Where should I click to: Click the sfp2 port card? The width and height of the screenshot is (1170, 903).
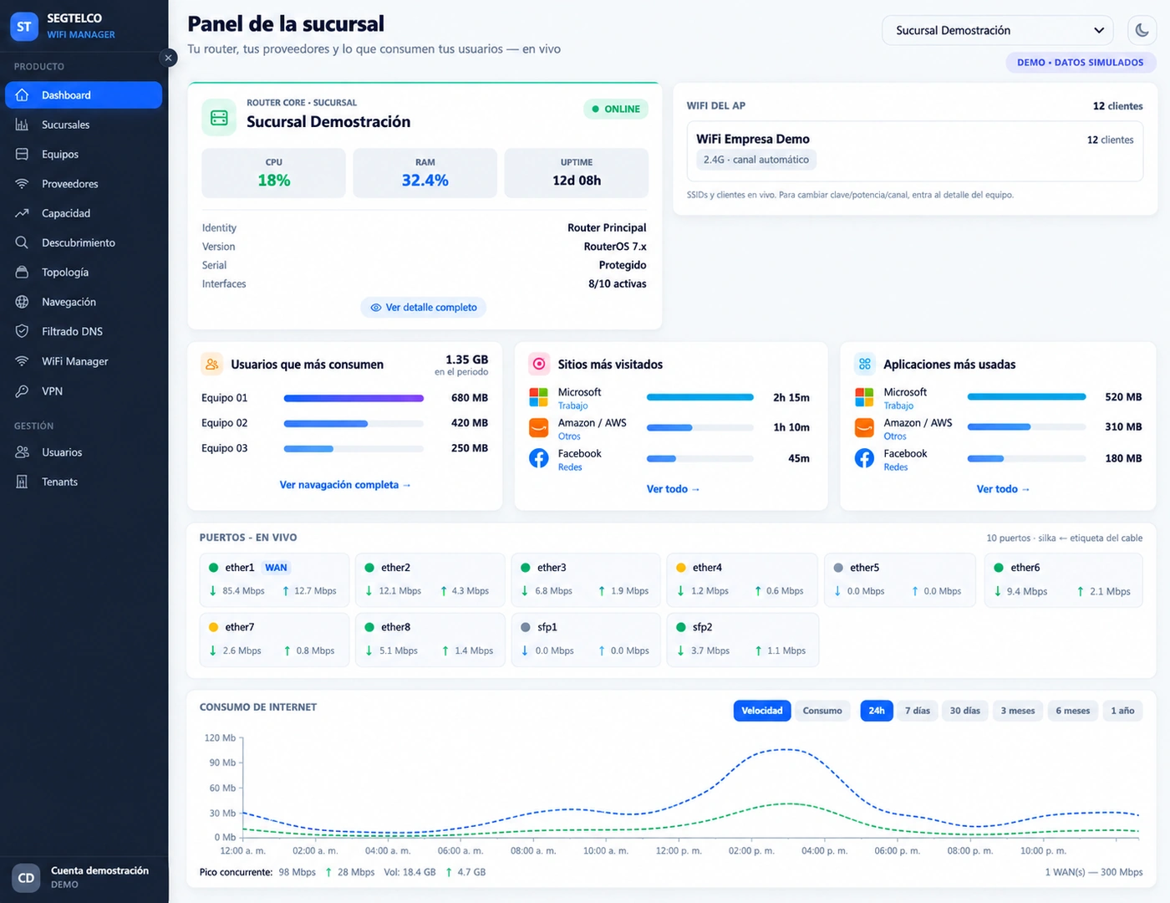point(743,640)
